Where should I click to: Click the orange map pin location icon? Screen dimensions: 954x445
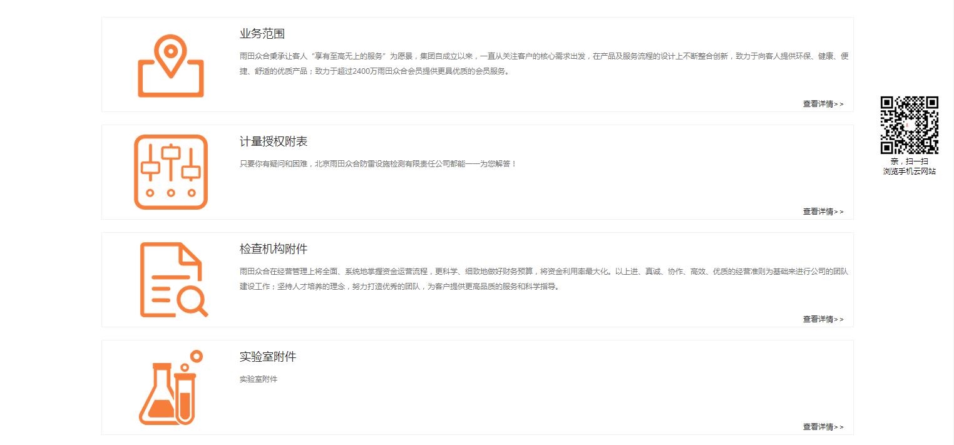point(171,66)
